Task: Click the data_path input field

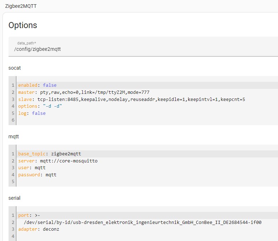Action: (x=143, y=47)
